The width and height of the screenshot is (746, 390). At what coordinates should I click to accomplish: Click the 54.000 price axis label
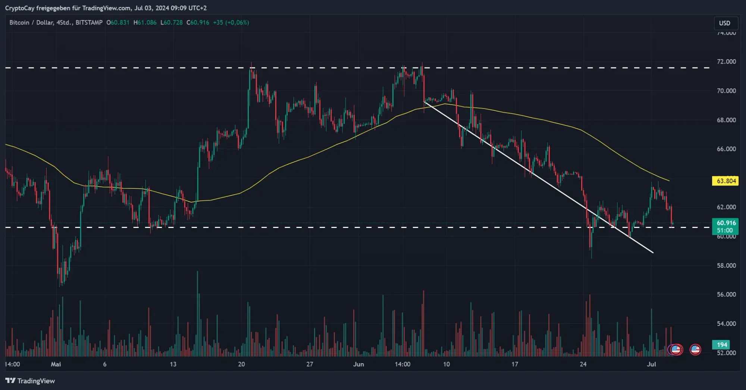pyautogui.click(x=726, y=324)
